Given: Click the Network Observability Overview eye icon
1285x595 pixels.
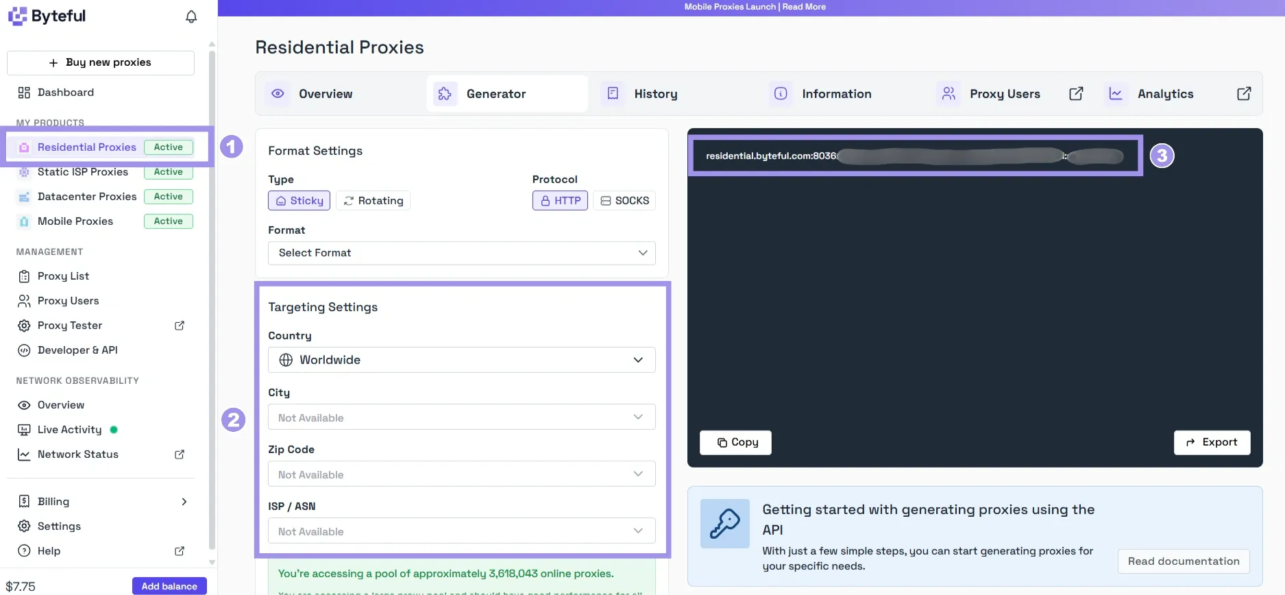Looking at the screenshot, I should 24,405.
